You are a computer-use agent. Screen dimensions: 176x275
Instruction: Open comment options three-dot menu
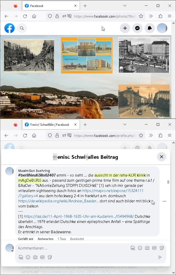pyautogui.click(x=164, y=201)
